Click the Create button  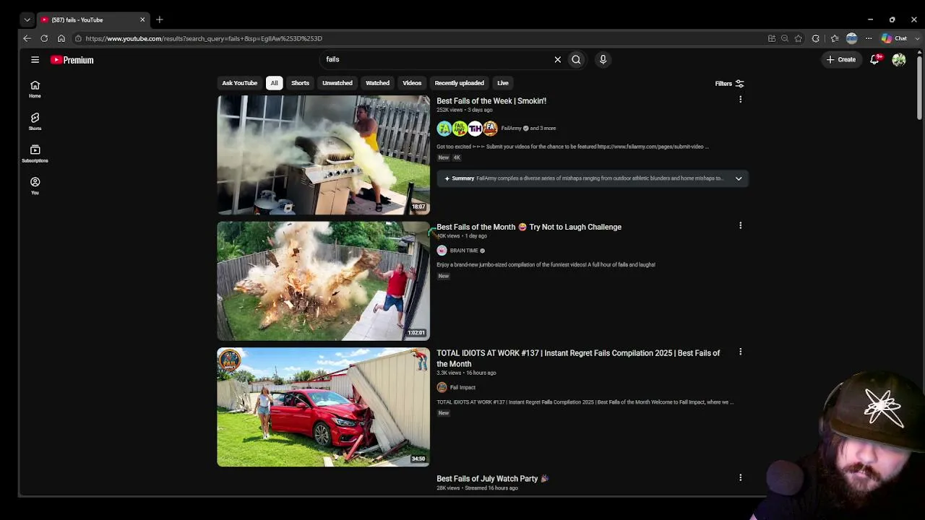click(841, 60)
